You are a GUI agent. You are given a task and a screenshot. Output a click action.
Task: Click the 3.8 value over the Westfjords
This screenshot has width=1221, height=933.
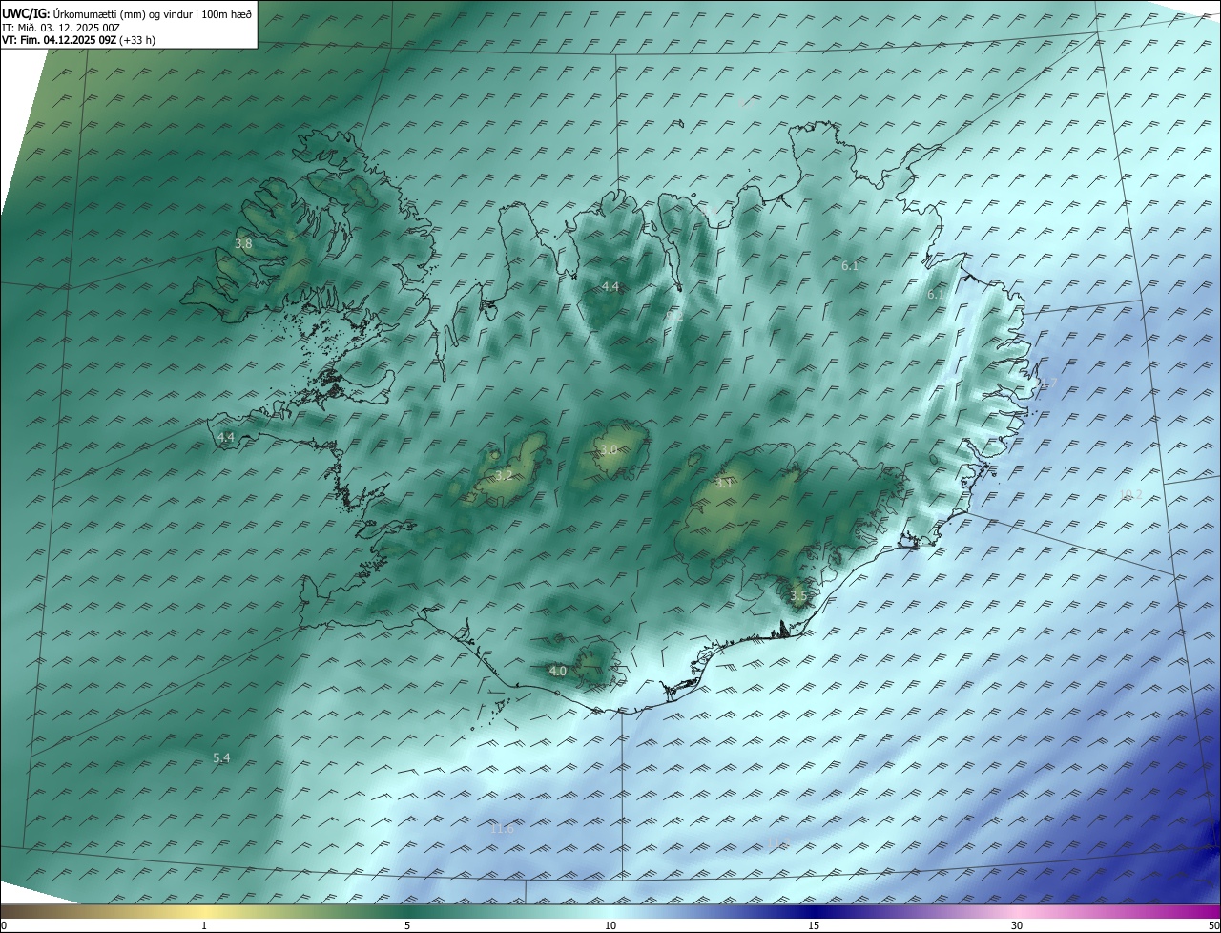[x=243, y=244]
